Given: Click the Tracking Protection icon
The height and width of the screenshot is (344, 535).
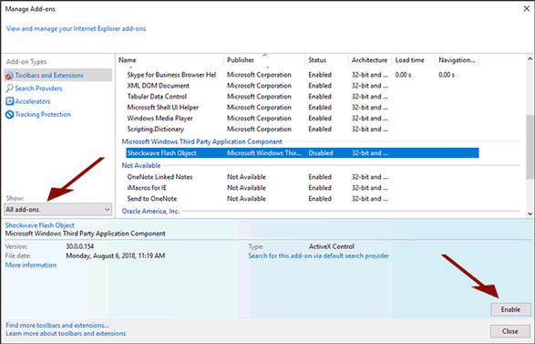Looking at the screenshot, I should pyautogui.click(x=9, y=114).
